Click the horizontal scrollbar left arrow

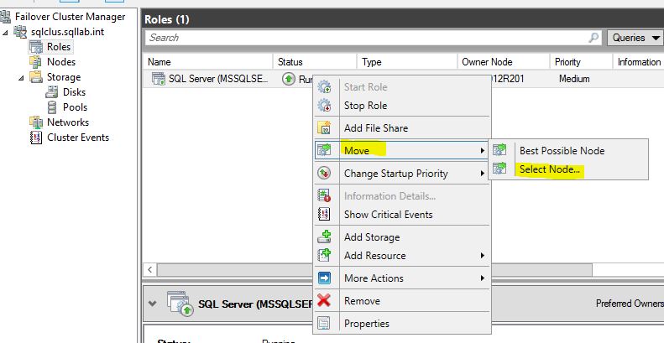click(150, 269)
